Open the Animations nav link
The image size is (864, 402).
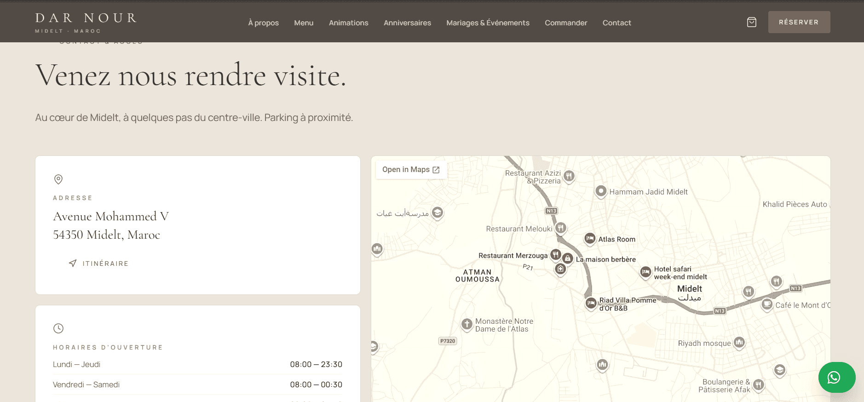point(349,23)
